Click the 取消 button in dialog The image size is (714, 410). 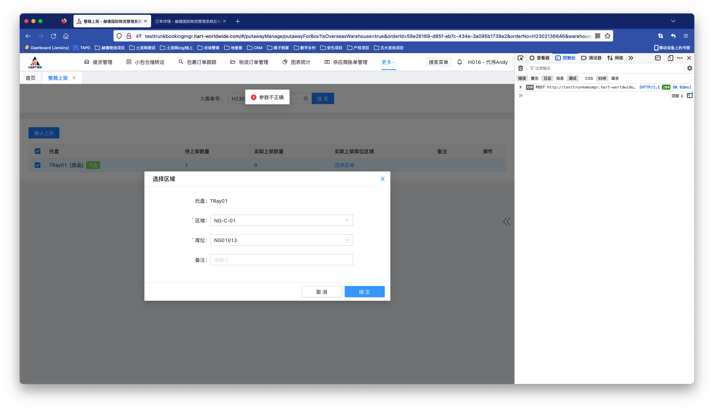(x=322, y=292)
